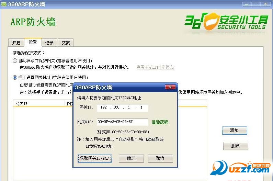This screenshot has height=181, width=273.
Task: Confirm with the 确定 button
Action: [131, 158]
